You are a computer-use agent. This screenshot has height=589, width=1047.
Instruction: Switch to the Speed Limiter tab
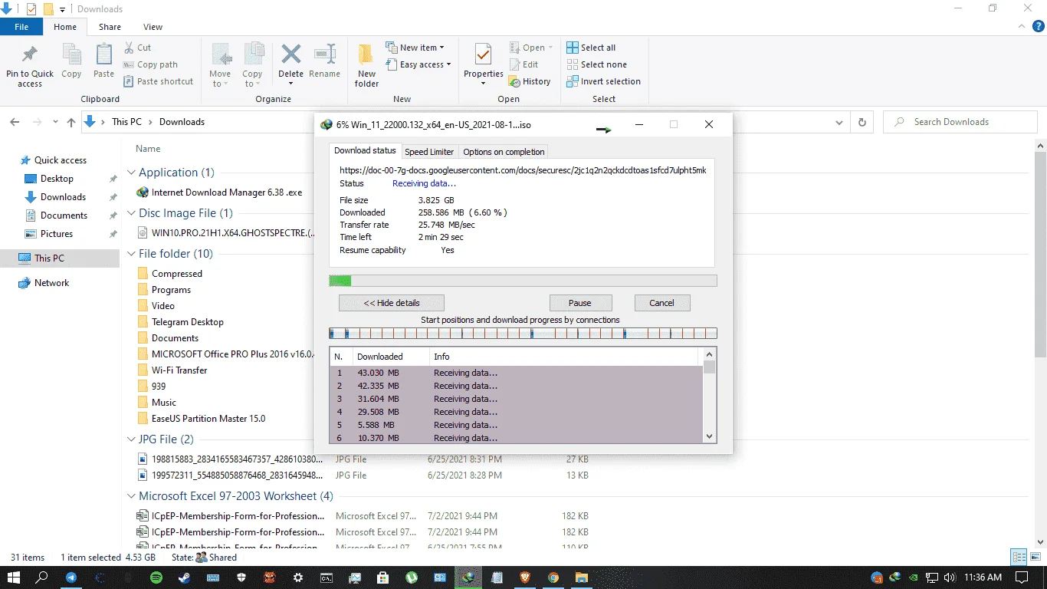click(429, 152)
